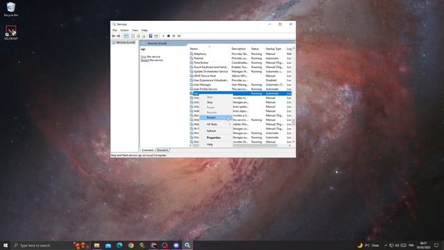The image size is (444, 250).
Task: Launch Google Chrome from the taskbar
Action: (x=131, y=245)
